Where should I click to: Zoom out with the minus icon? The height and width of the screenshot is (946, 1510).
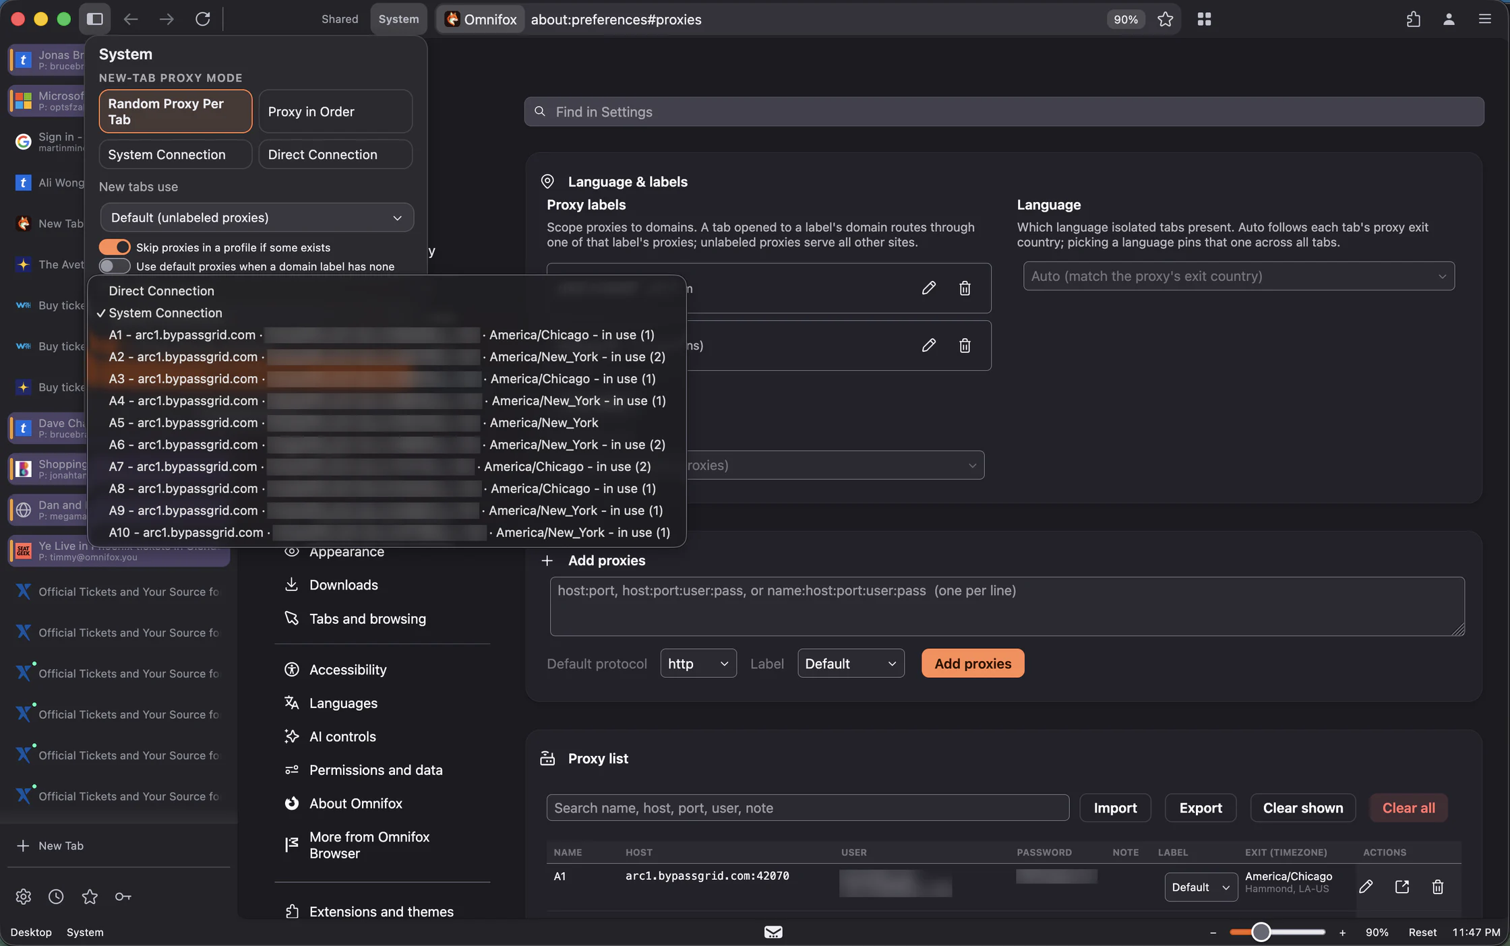1213,933
